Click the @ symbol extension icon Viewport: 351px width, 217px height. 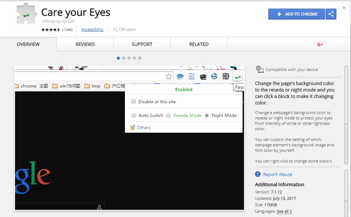pyautogui.click(x=203, y=77)
